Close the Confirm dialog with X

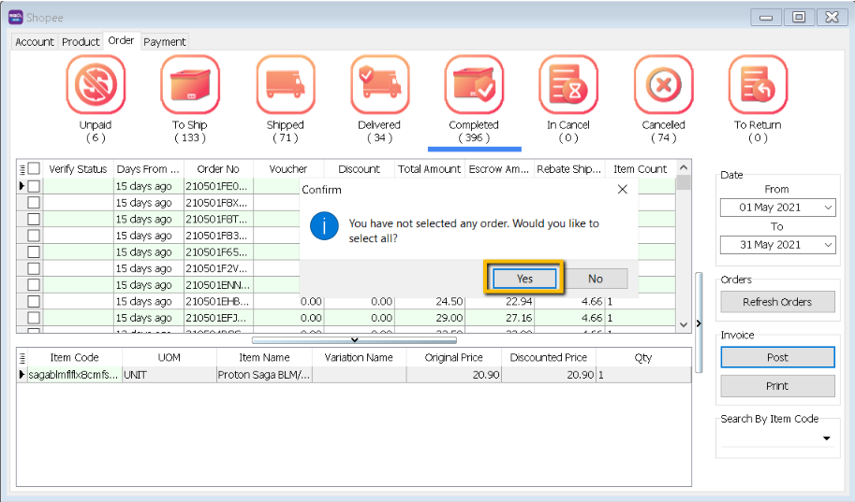pos(623,190)
